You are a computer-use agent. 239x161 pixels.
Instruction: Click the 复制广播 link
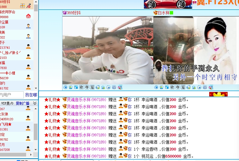(x=23, y=103)
